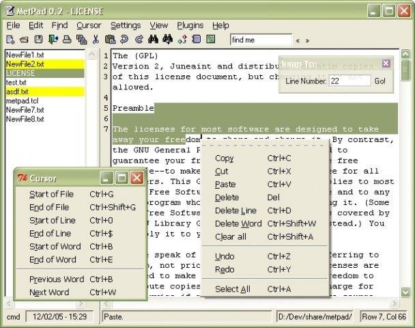Image resolution: width=415 pixels, height=328 pixels.
Task: Click the 'find me' search box
Action: click(x=261, y=40)
